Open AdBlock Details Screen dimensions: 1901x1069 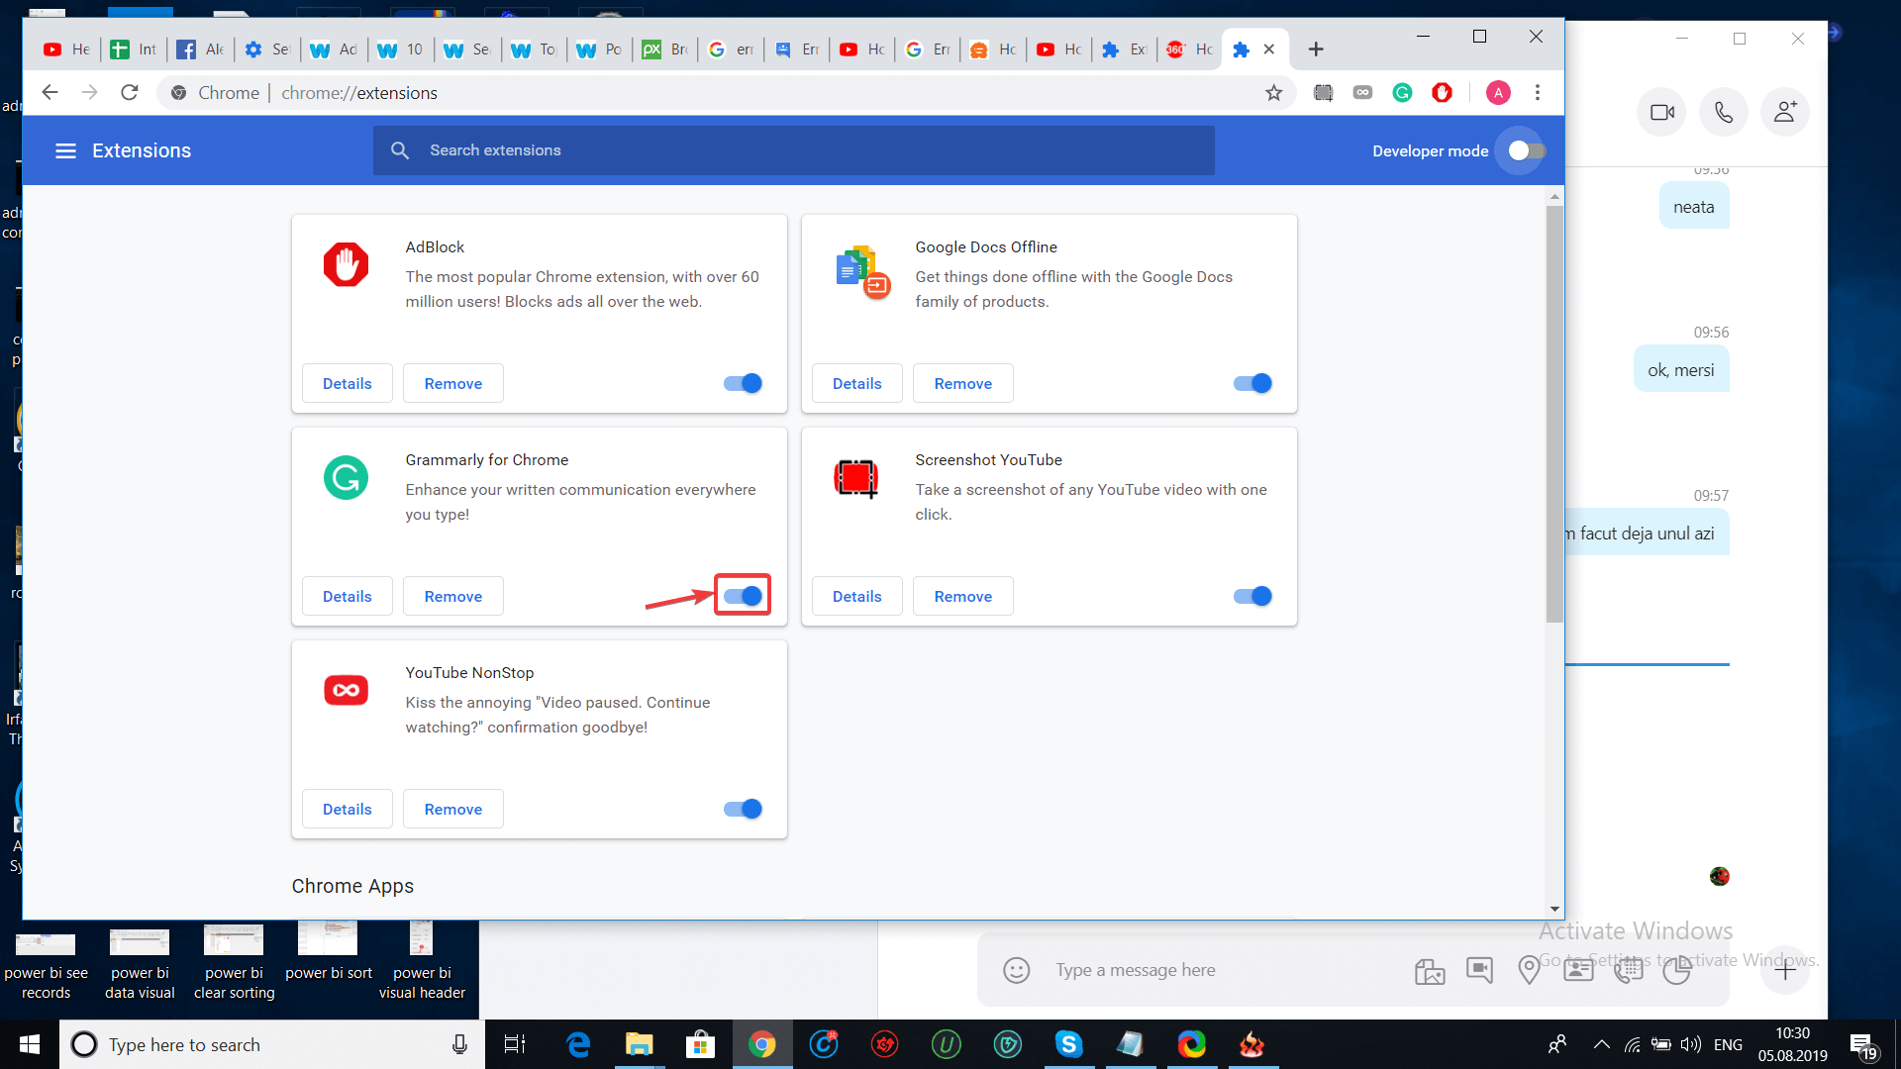[348, 383]
